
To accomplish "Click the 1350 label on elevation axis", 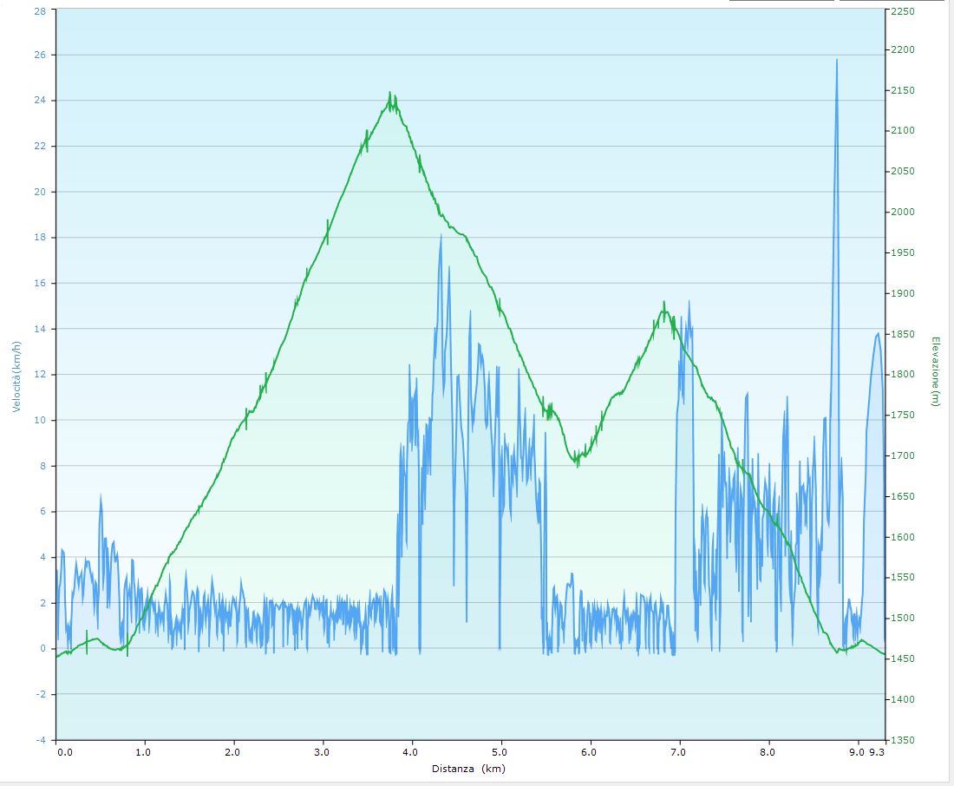I will pos(903,740).
